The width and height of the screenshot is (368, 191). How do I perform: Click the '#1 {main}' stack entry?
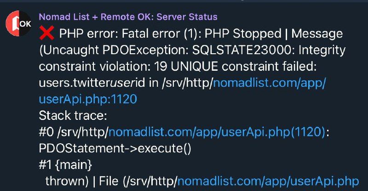click(65, 165)
